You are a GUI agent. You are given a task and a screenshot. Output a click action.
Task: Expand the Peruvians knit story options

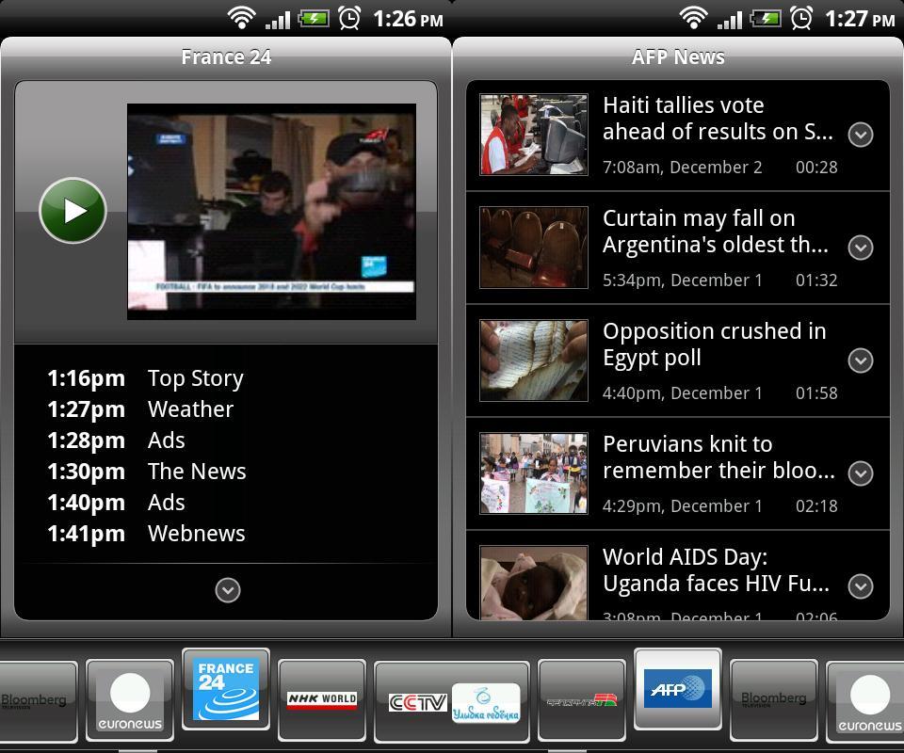(860, 473)
